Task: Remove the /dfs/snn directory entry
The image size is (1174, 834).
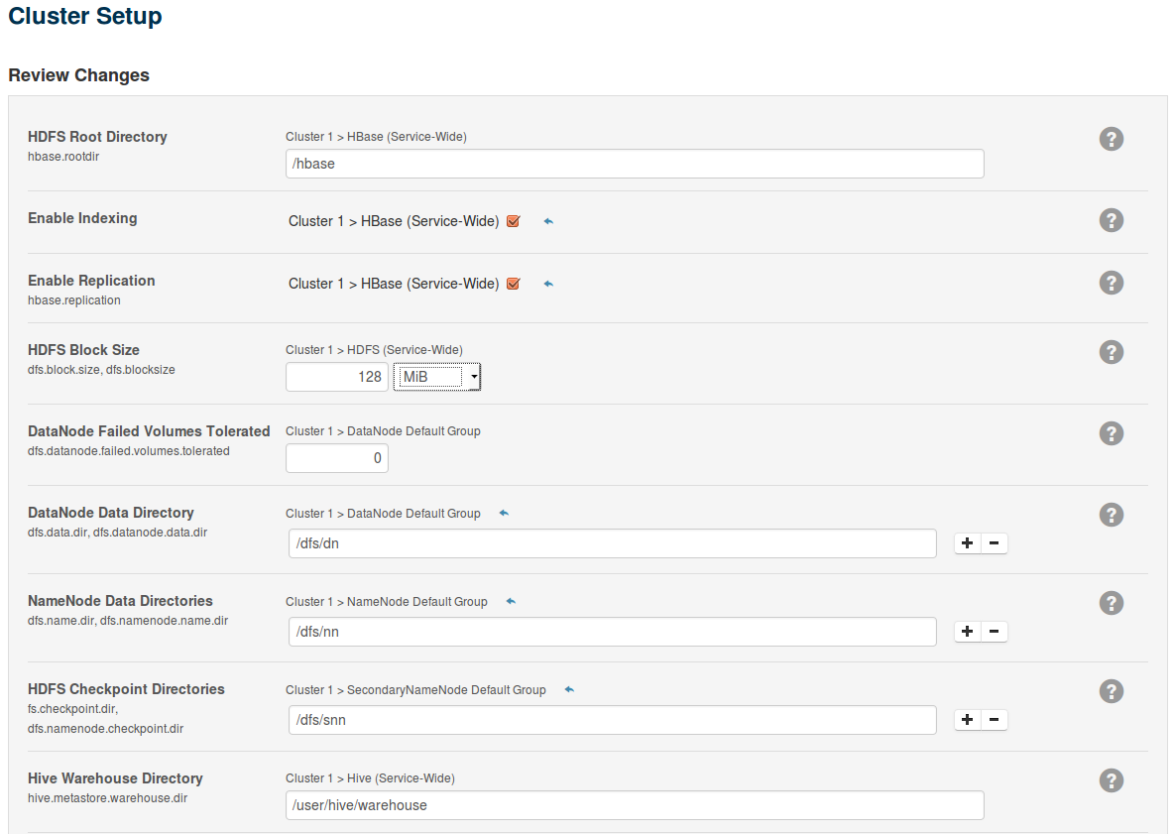Action: click(995, 720)
